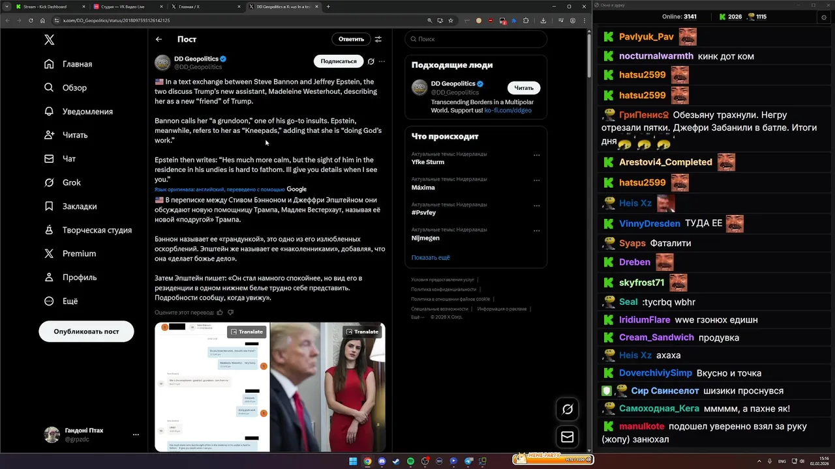This screenshot has width=835, height=469.
Task: Open options dots for Yfke Sturm trend
Action: click(537, 155)
